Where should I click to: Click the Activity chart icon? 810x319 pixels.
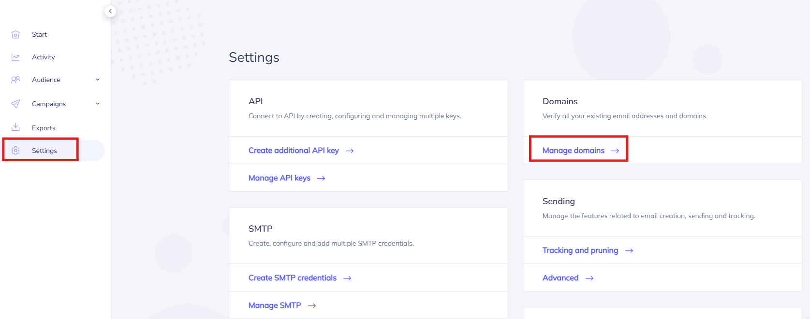15,57
